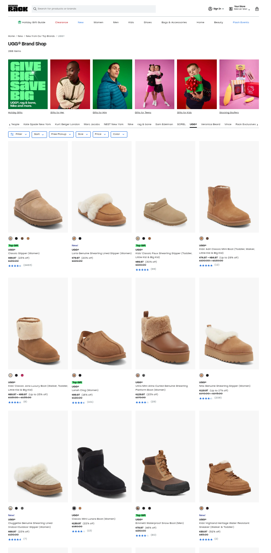Image resolution: width=271 pixels, height=553 pixels.
Task: Click the Your Store location icon
Action: (x=231, y=8)
